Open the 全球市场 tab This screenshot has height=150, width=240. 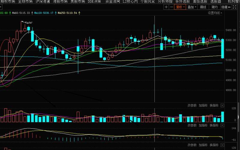coord(25,1)
